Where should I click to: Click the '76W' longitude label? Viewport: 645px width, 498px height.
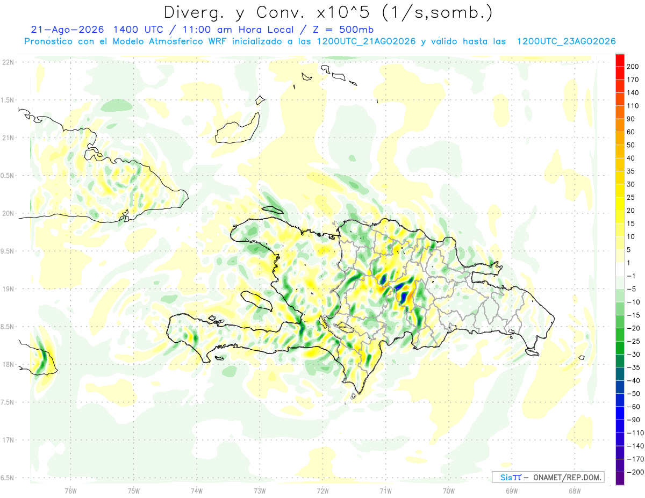click(70, 490)
